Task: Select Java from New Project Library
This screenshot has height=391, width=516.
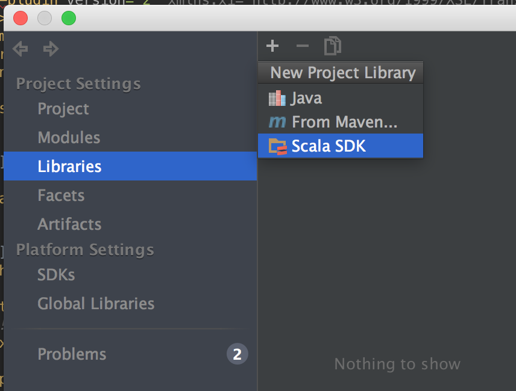Action: [306, 98]
